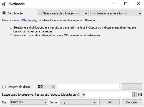Viewport: 144px width, 107px height.
Task: Open the 'Selecione a distribuição' dropdown
Action: (x=63, y=13)
